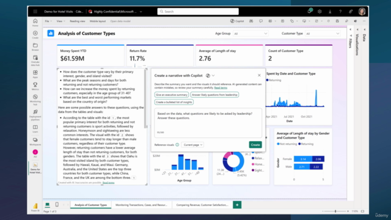Screen dimensions: 391x220
Task: Open Read terms link in Copilot dialog
Action: click(221, 88)
